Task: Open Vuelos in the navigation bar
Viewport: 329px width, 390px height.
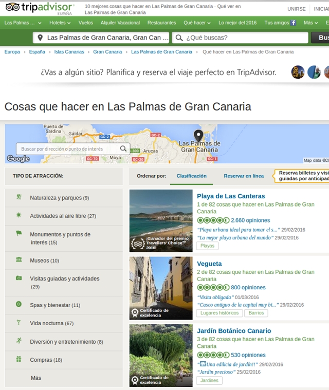Action: click(86, 23)
